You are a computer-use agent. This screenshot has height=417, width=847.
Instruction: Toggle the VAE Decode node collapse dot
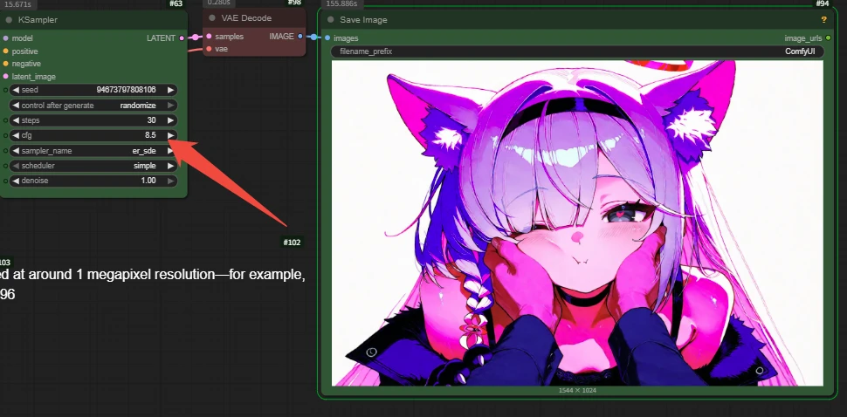pos(212,17)
